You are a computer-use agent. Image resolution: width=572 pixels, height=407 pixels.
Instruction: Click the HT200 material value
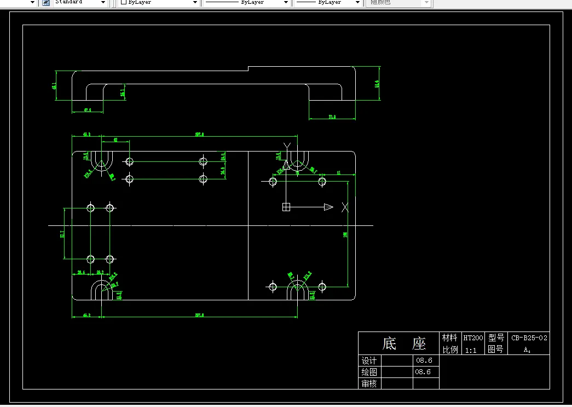pyautogui.click(x=473, y=338)
